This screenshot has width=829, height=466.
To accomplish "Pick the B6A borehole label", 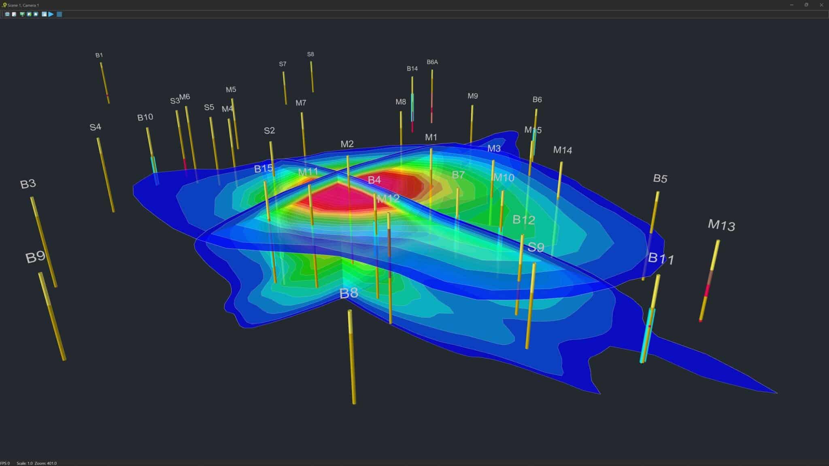I will click(x=432, y=62).
